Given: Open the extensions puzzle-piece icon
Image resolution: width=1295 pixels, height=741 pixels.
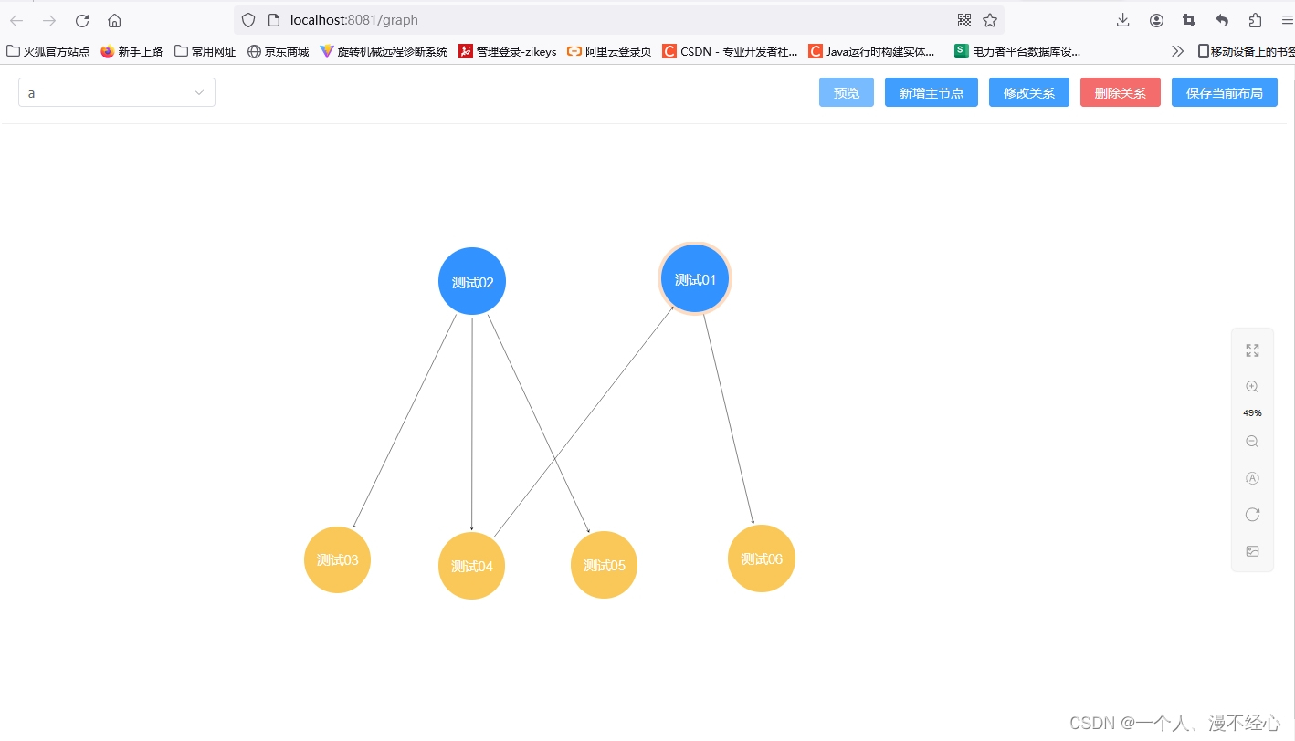Looking at the screenshot, I should (1254, 19).
